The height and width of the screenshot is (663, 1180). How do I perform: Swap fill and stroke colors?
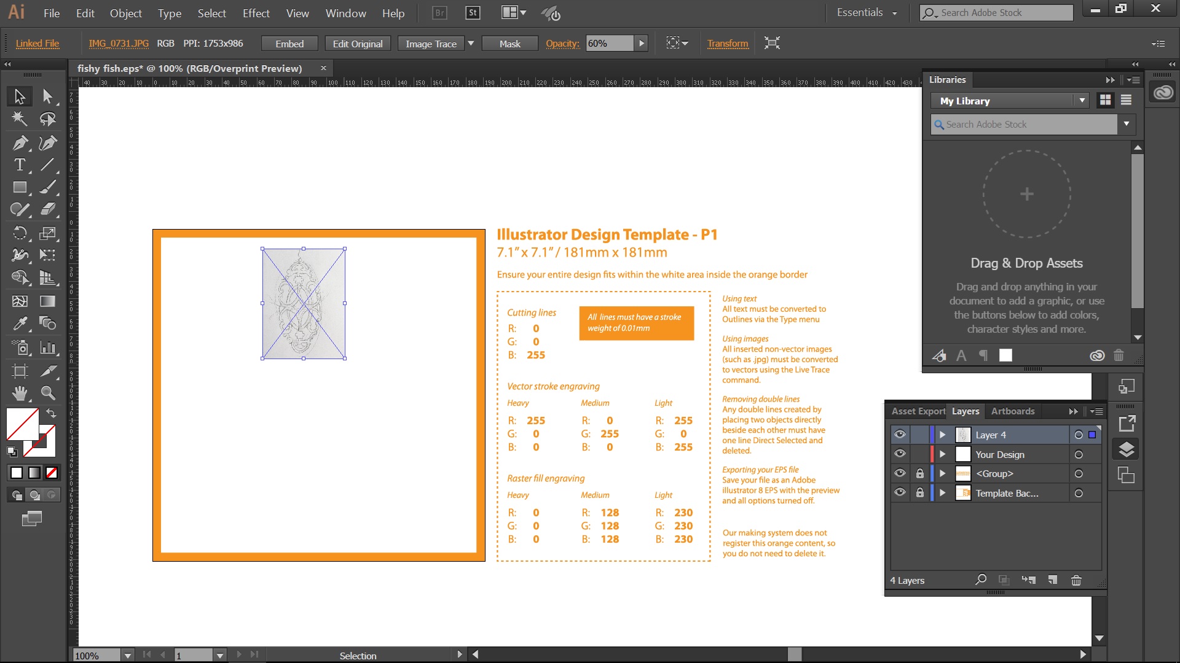tap(52, 413)
